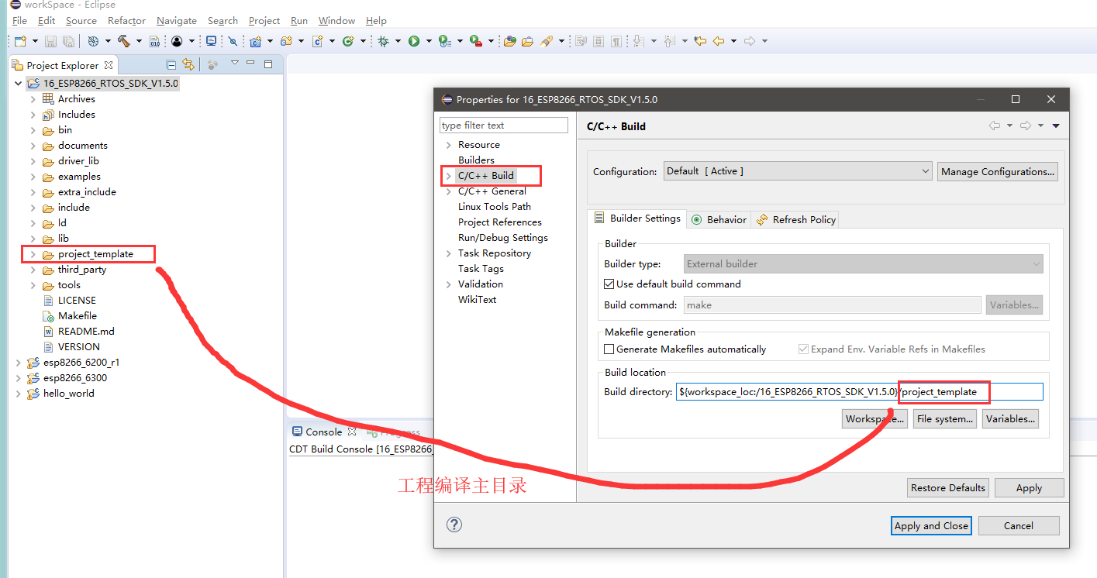Click the type filter text field
The height and width of the screenshot is (578, 1097).
504,126
